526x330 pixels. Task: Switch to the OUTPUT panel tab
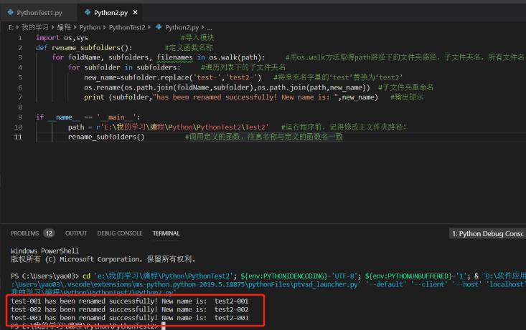76,233
